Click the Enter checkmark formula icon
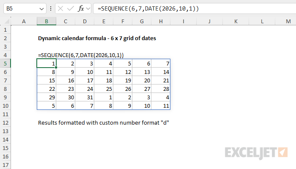Image resolution: width=296 pixels, height=169 pixels. pyautogui.click(x=71, y=8)
